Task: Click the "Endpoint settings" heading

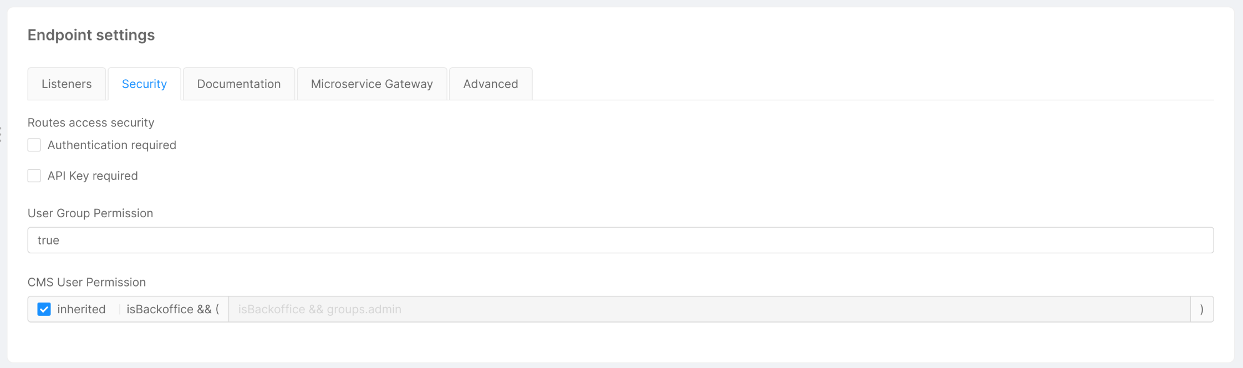Action: [91, 35]
